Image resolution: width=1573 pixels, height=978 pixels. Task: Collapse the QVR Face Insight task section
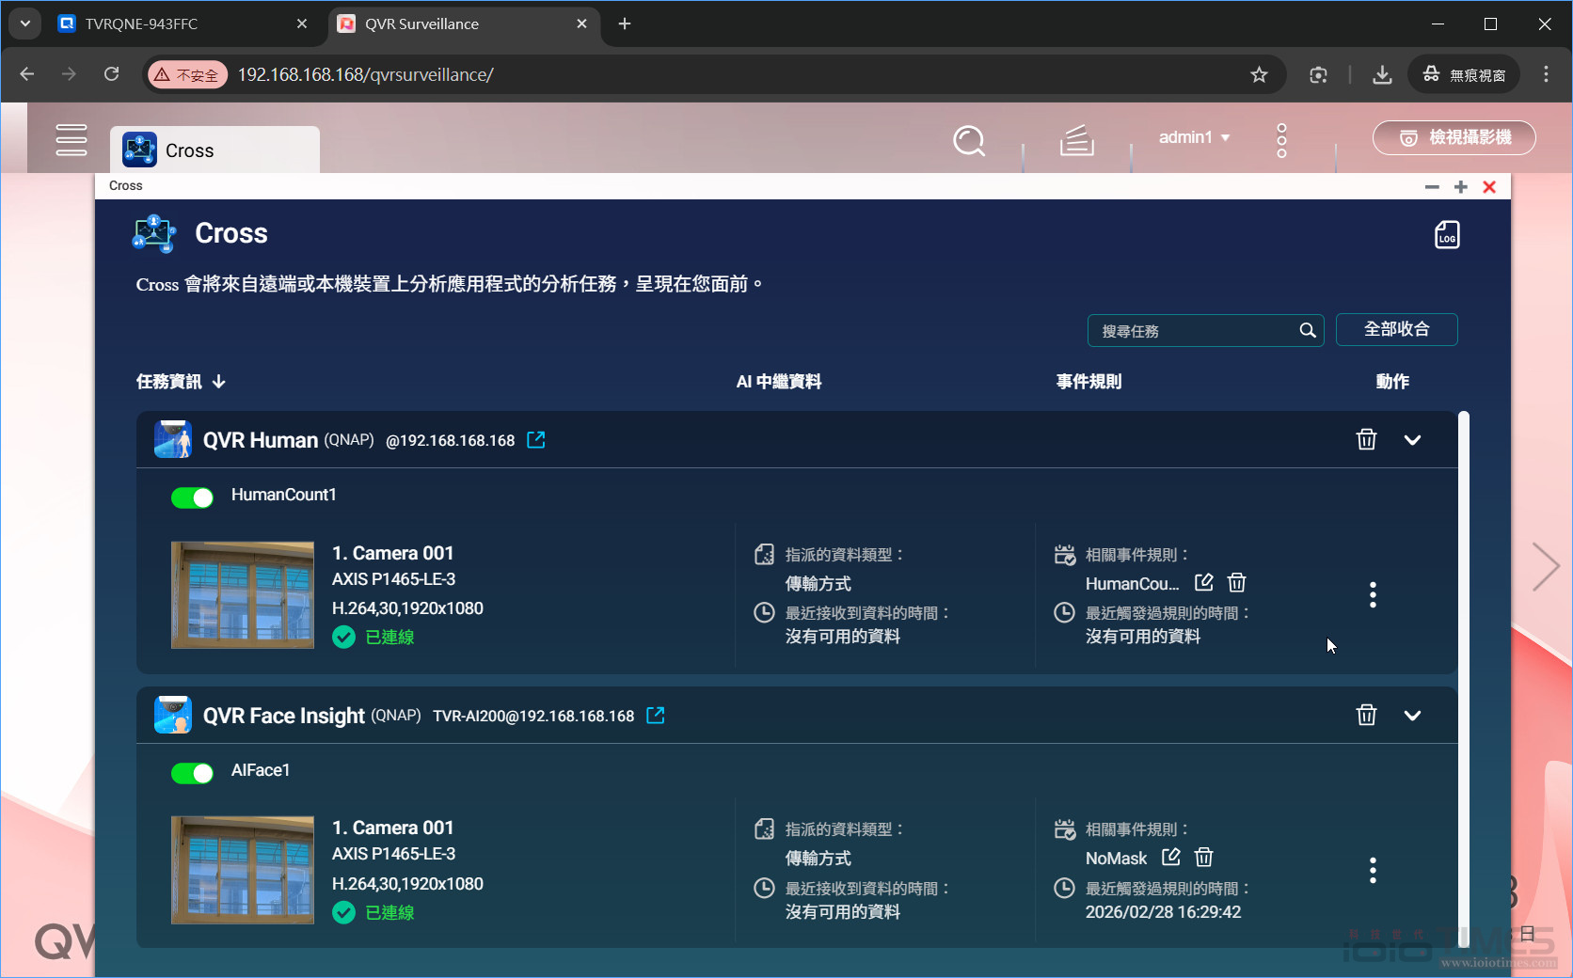click(x=1412, y=715)
